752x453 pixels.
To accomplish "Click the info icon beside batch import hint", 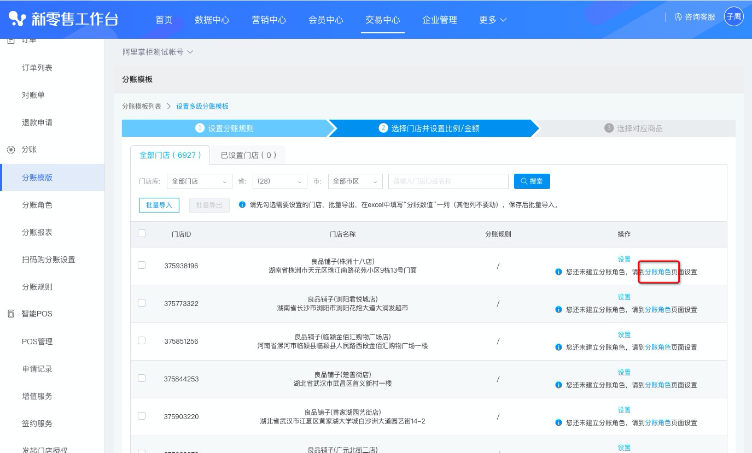I will (x=242, y=205).
